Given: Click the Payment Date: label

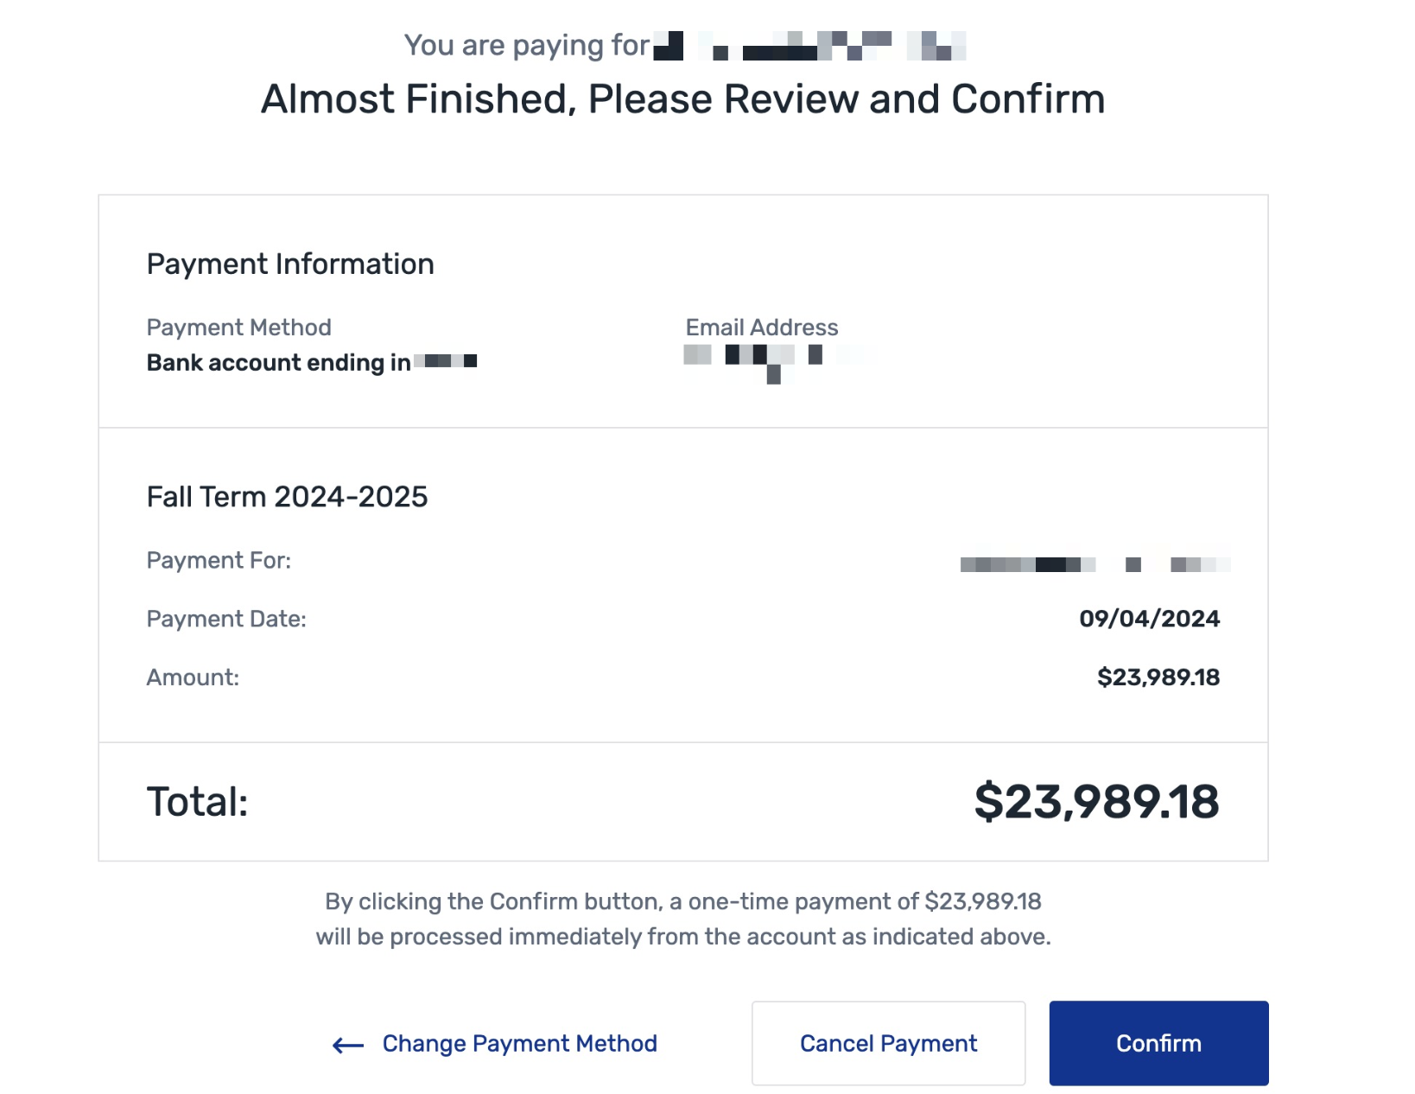Looking at the screenshot, I should pyautogui.click(x=226, y=620).
